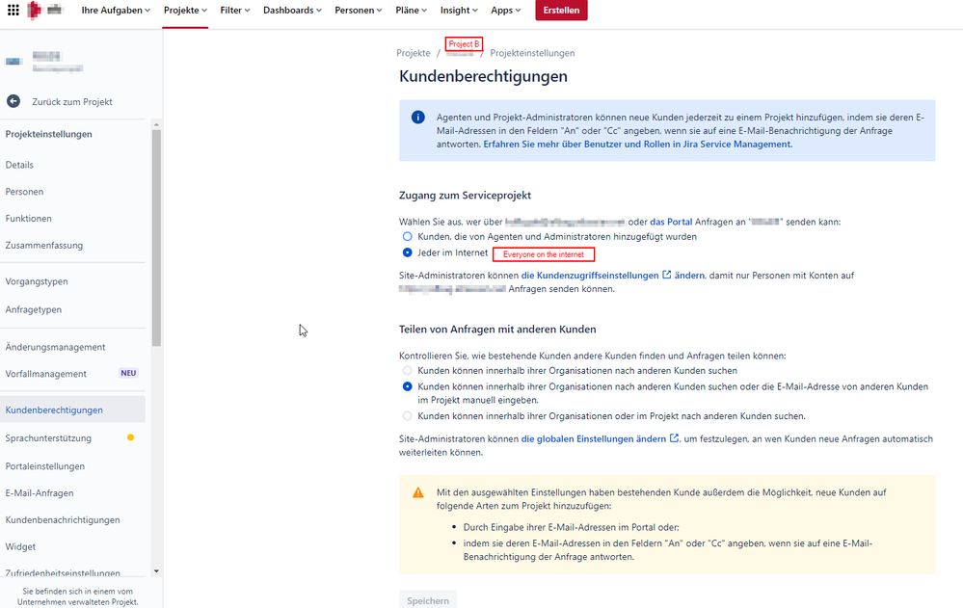
Task: Open 'Erfahren Sie mehr über Benutzer und Rollen' link
Action: tap(637, 145)
